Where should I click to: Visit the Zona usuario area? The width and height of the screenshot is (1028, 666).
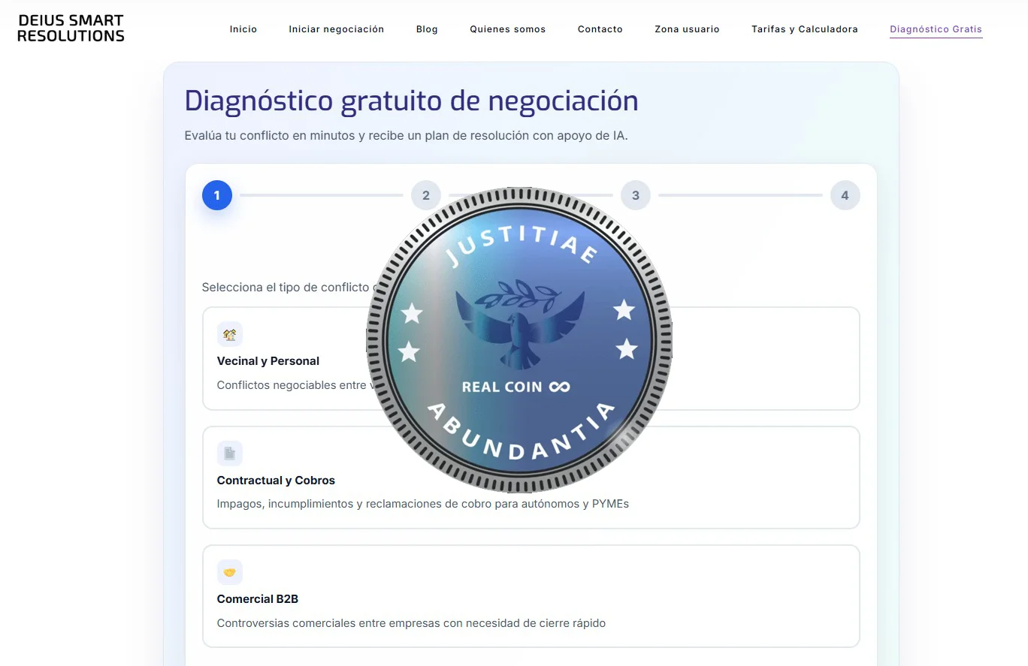tap(687, 29)
